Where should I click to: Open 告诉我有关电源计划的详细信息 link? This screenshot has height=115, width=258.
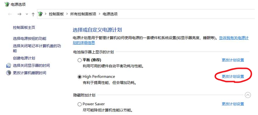(161, 40)
